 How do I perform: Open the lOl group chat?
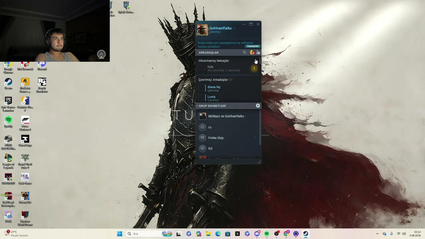point(228,148)
